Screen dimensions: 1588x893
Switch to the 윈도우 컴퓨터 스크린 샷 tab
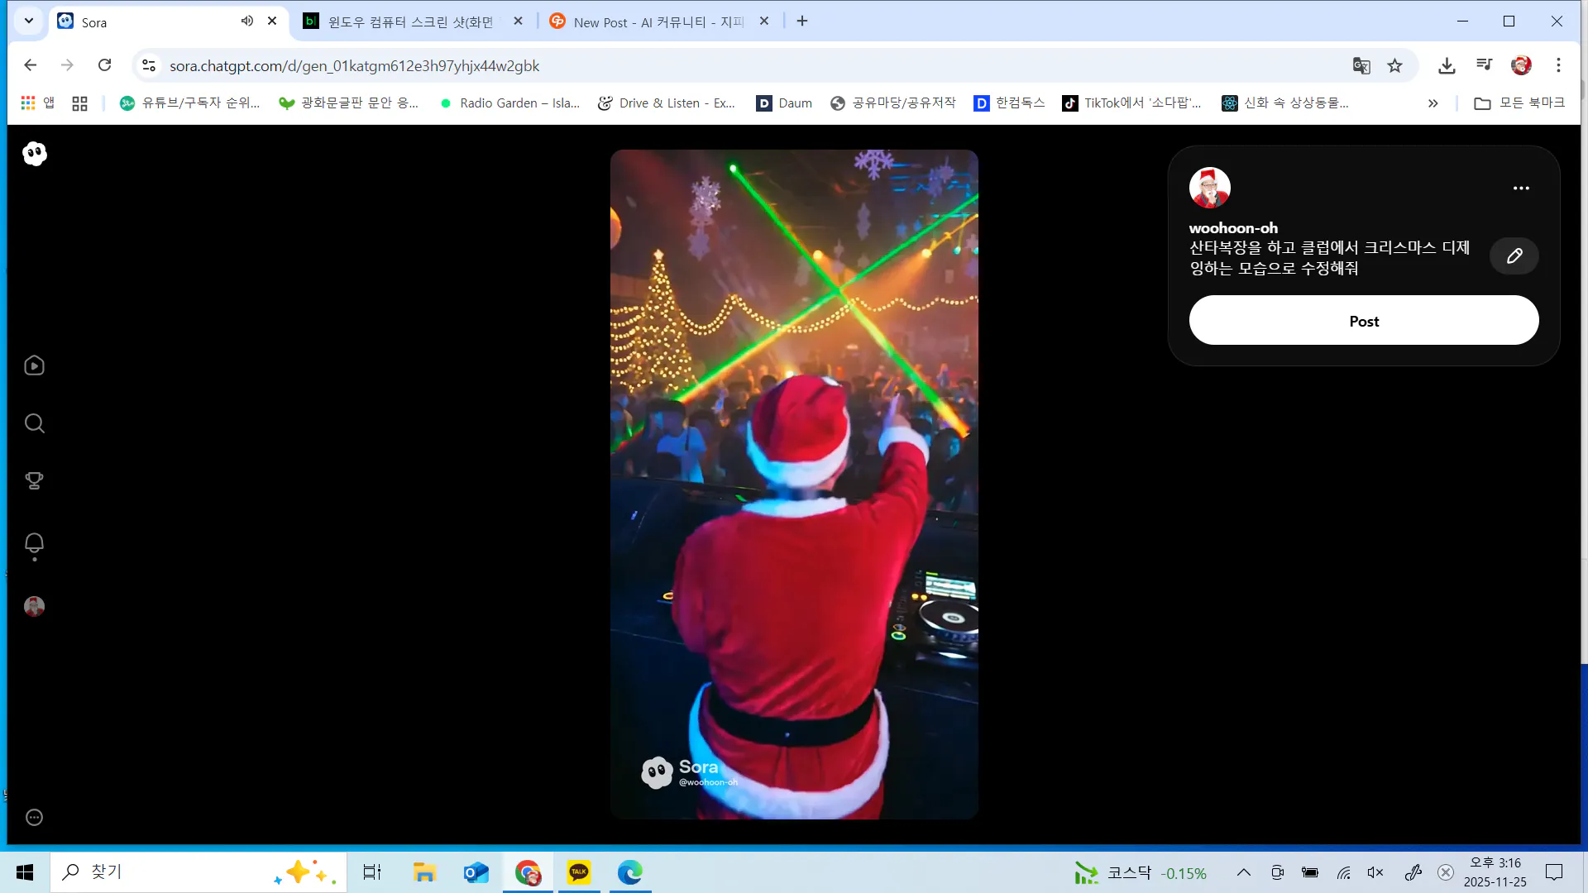pyautogui.click(x=409, y=22)
